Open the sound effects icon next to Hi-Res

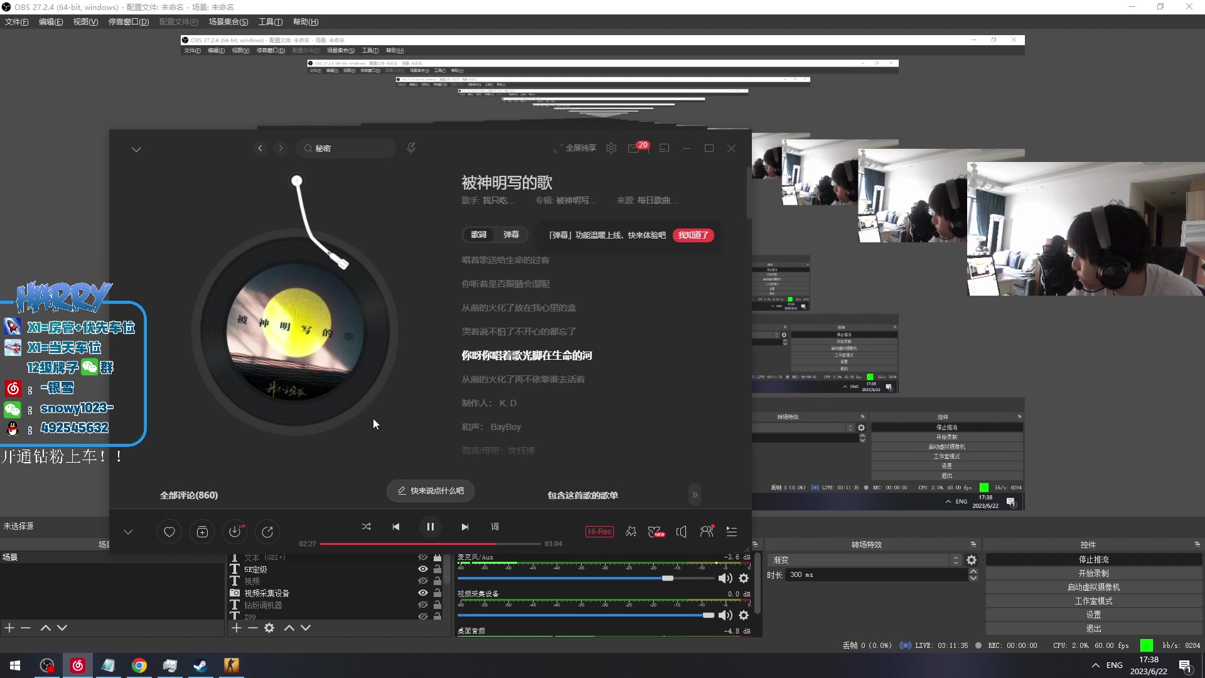point(631,532)
